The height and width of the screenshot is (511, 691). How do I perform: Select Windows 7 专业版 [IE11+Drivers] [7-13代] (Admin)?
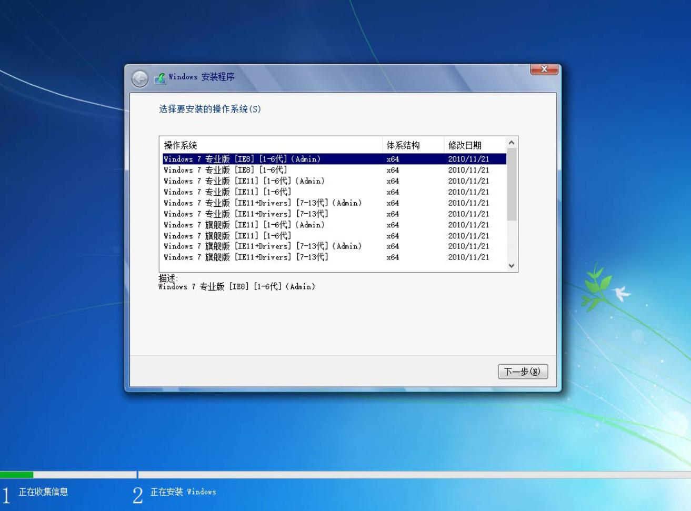click(x=334, y=203)
